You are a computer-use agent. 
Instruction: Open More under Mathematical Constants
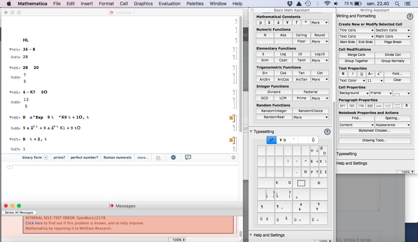[x=319, y=23]
